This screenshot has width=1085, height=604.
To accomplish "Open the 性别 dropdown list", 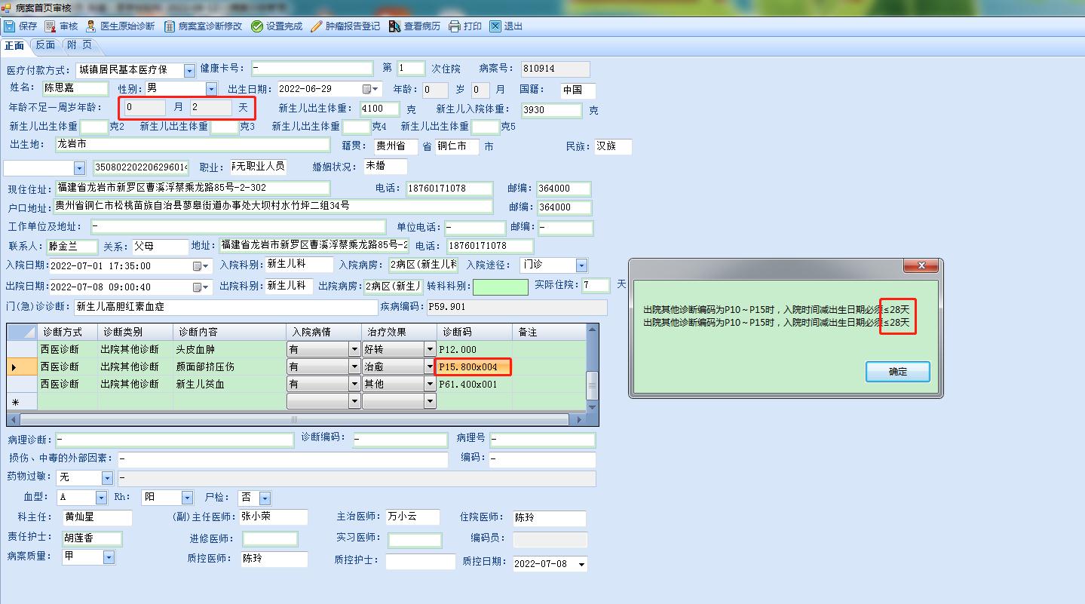I will pyautogui.click(x=211, y=89).
